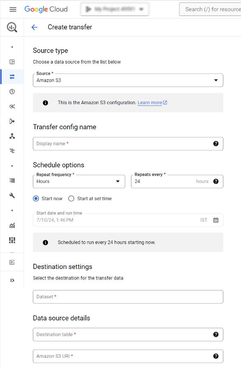241x368 pixels.
Task: Open the Source dropdown showing Amazon S3
Action: 128,80
